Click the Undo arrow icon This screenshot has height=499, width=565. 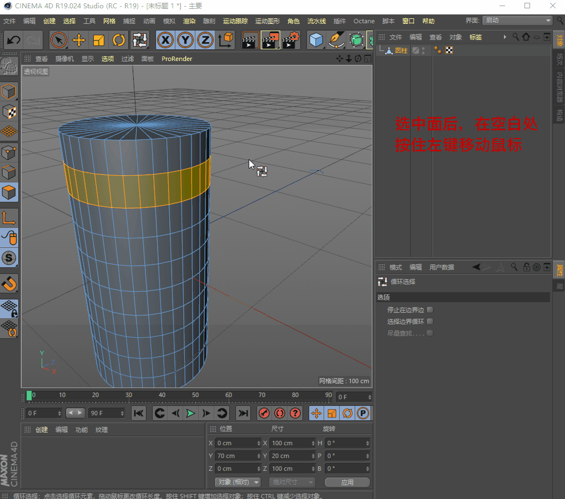point(13,40)
